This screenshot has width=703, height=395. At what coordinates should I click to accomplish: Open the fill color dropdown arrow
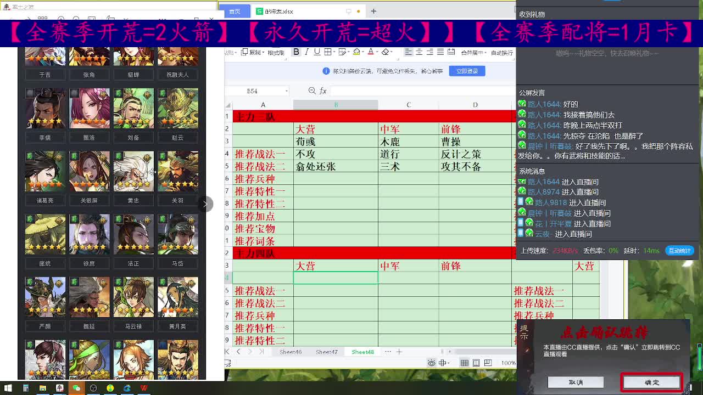point(364,53)
